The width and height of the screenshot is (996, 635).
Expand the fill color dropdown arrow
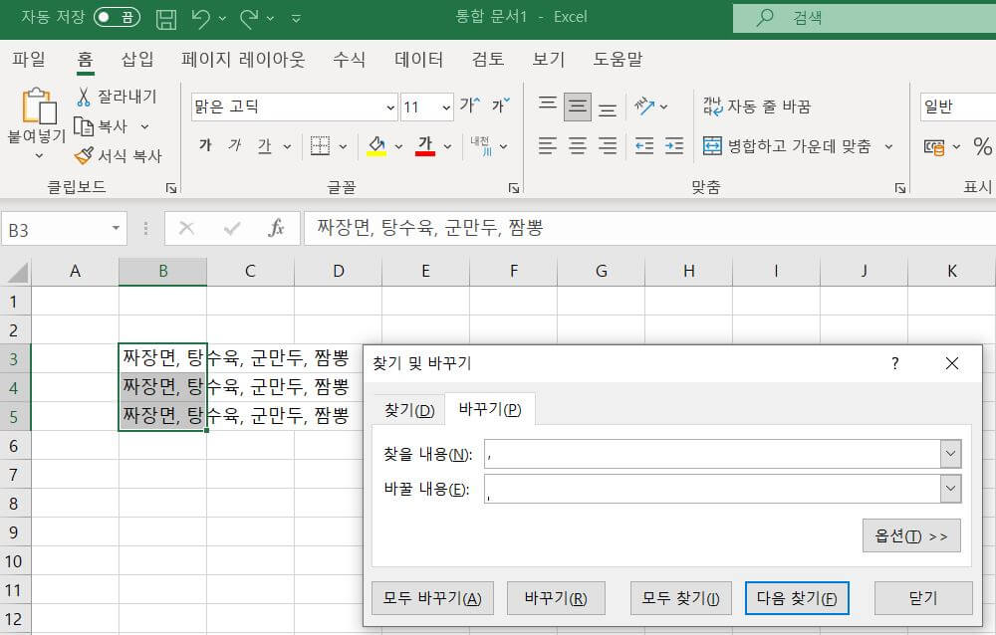400,145
